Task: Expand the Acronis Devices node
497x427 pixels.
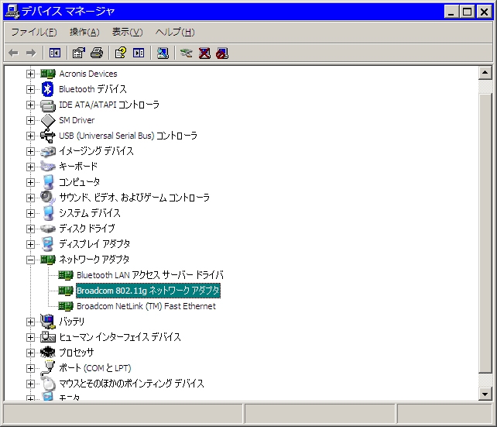Action: (30, 74)
